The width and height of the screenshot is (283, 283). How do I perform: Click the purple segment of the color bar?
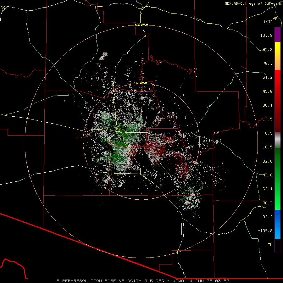(x=278, y=35)
